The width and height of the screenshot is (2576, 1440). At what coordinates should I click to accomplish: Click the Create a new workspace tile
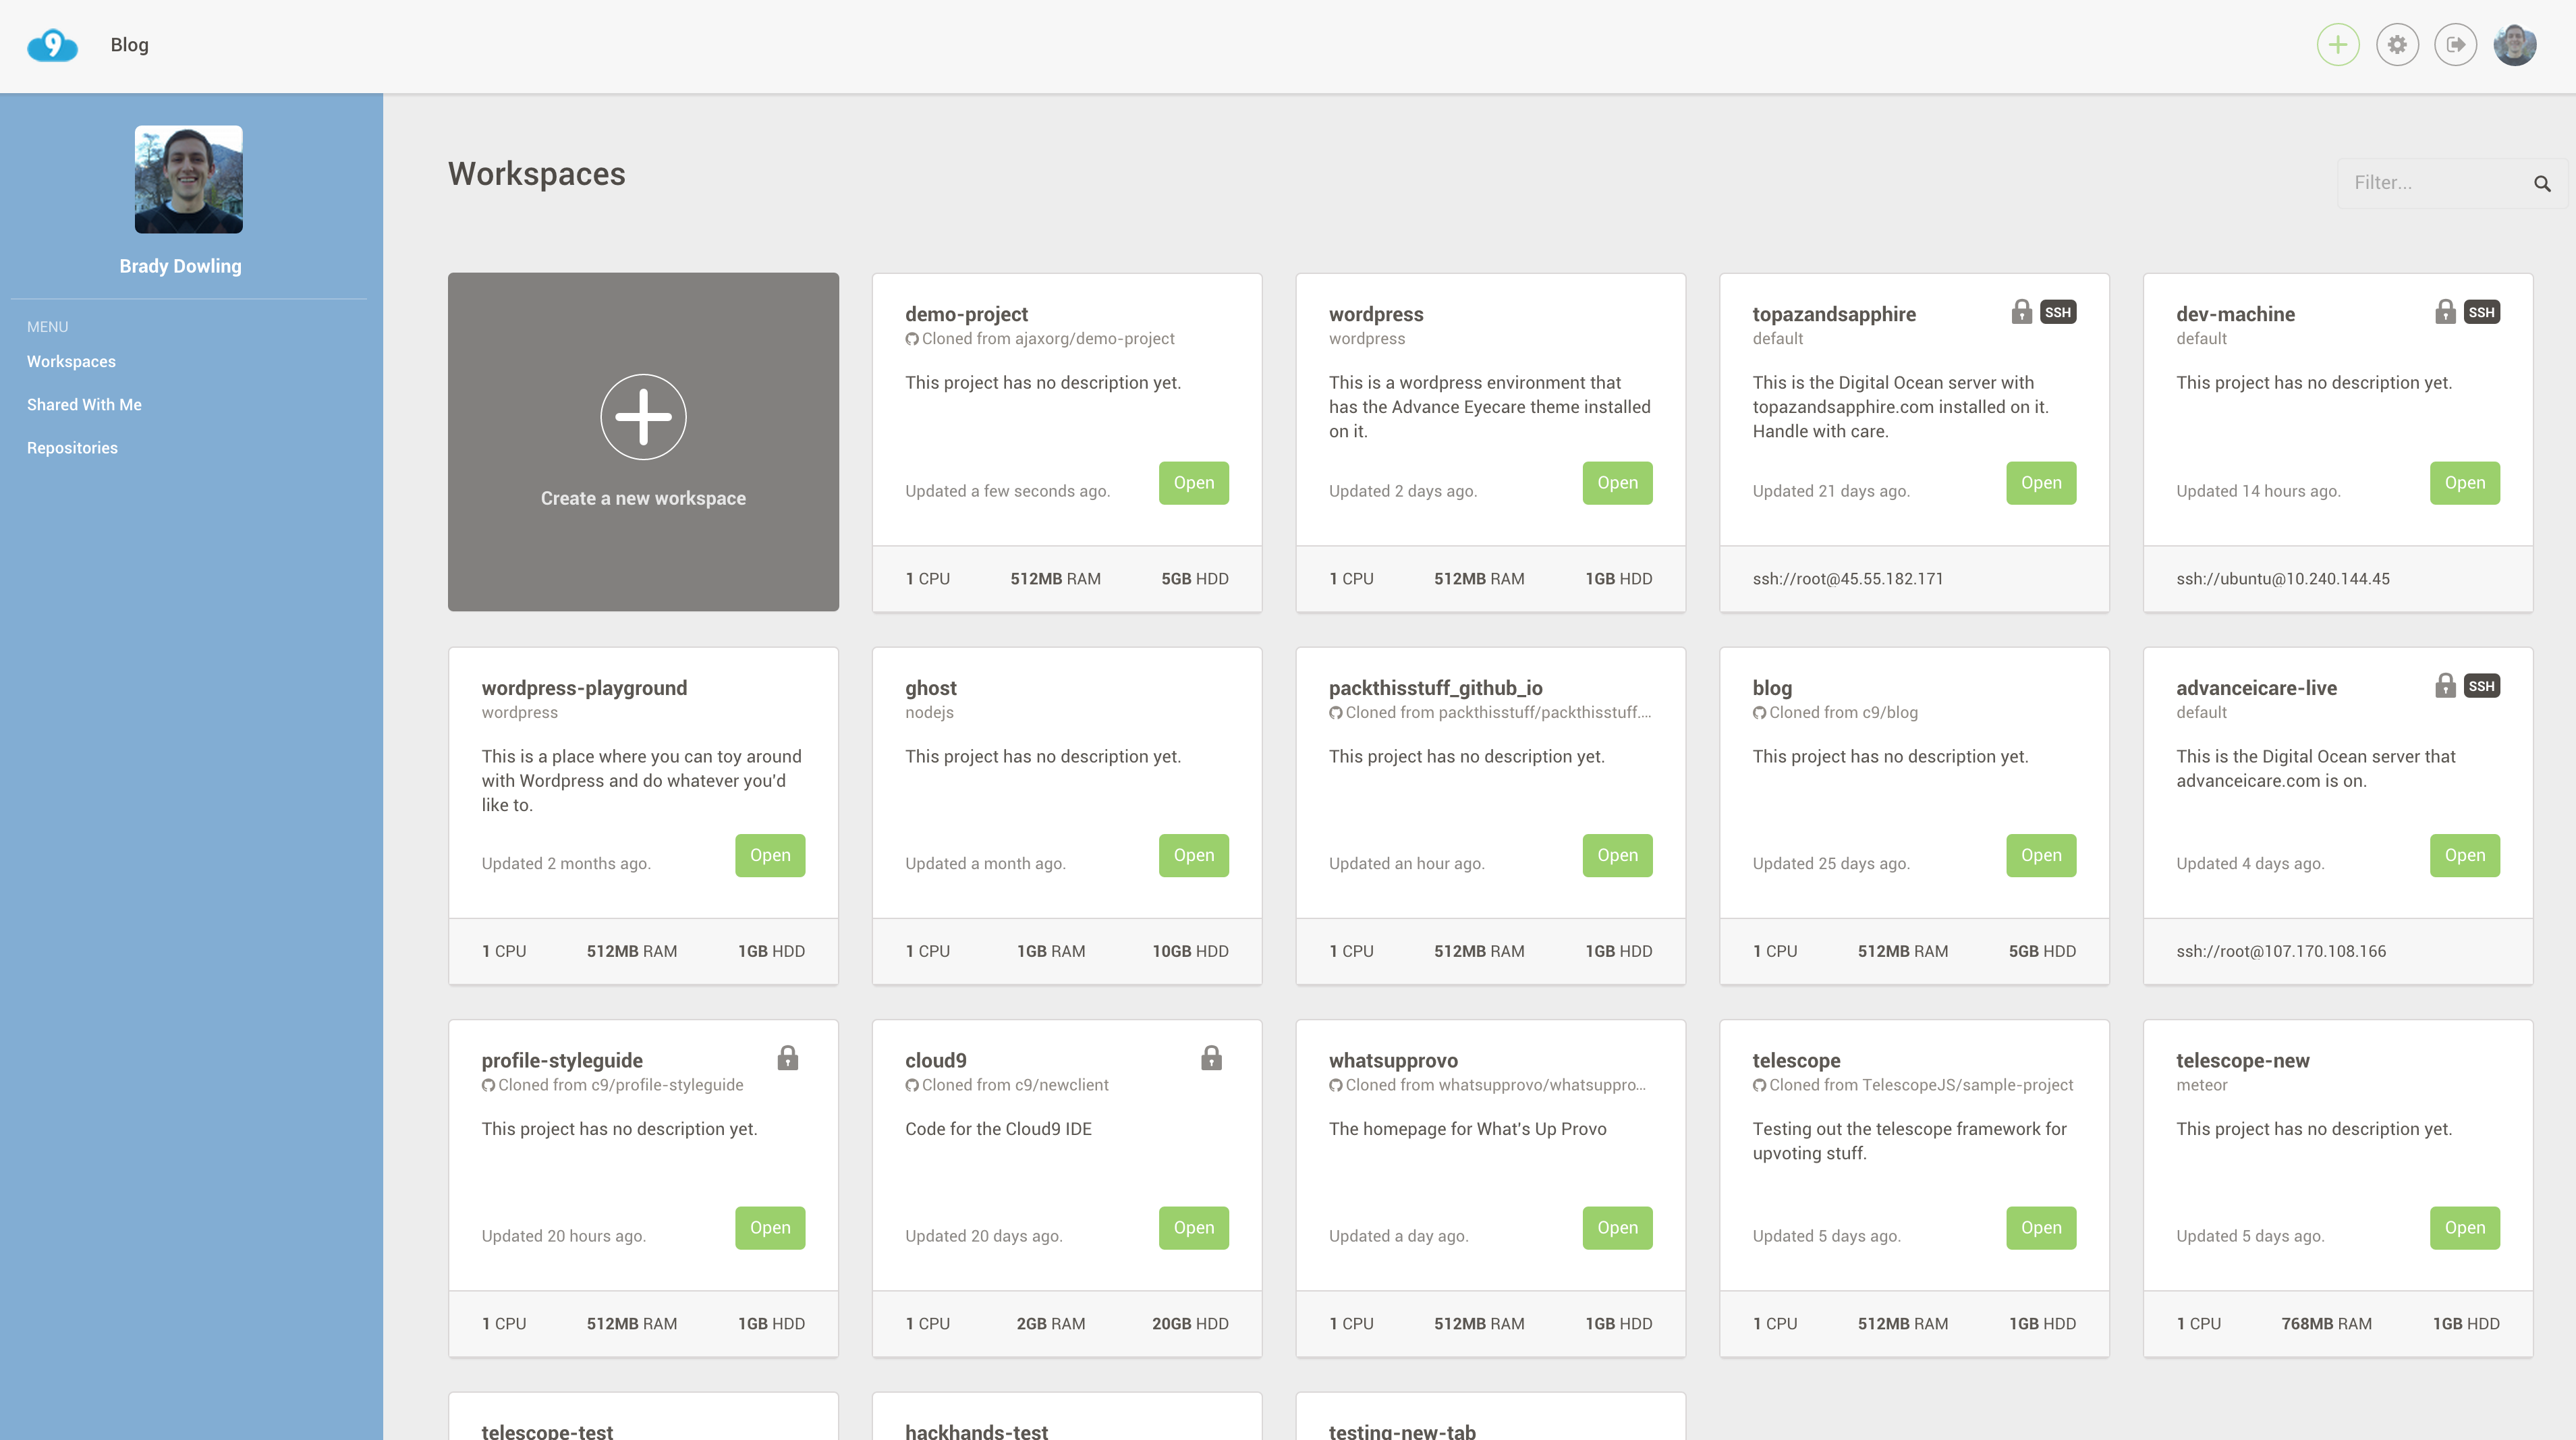click(x=643, y=441)
